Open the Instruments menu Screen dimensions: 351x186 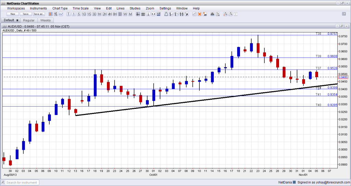(x=38, y=8)
